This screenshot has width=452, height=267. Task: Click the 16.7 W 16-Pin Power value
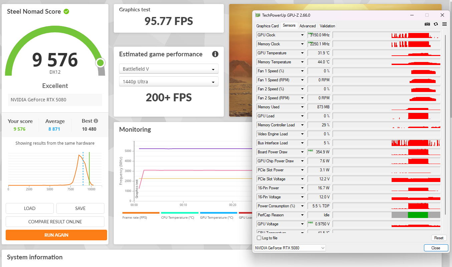click(319, 188)
